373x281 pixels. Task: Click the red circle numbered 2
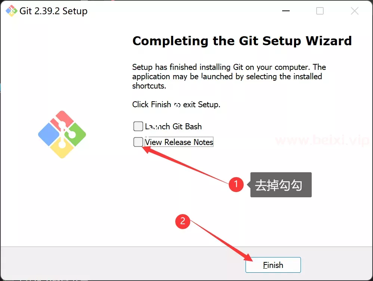[x=182, y=222]
